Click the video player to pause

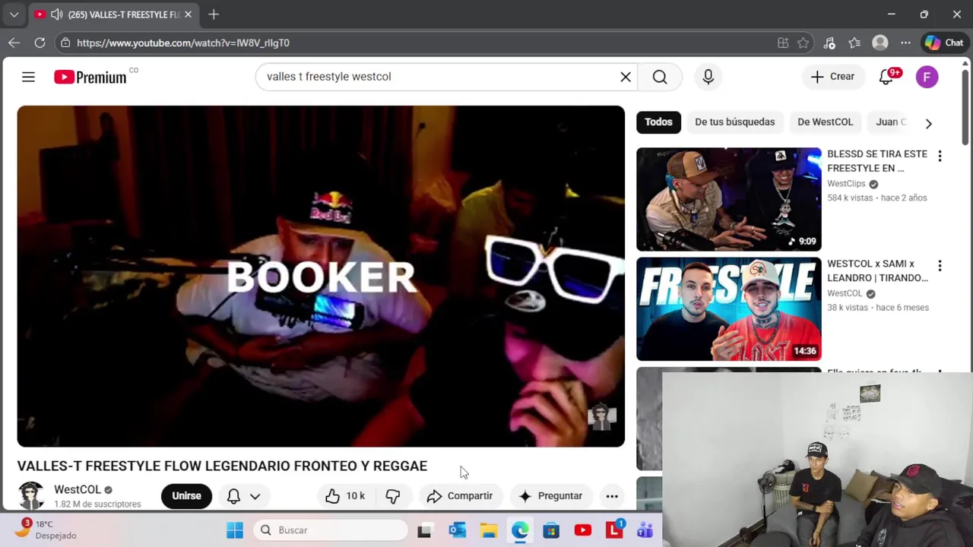[x=321, y=277]
